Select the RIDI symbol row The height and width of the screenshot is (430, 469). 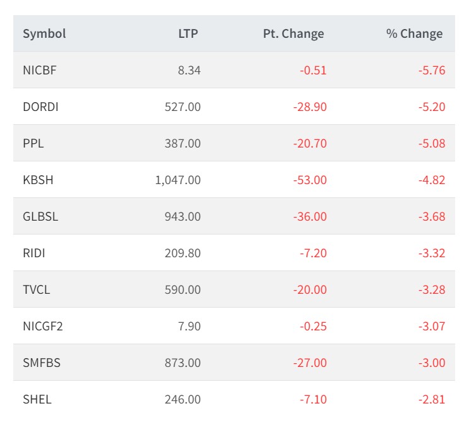click(34, 253)
